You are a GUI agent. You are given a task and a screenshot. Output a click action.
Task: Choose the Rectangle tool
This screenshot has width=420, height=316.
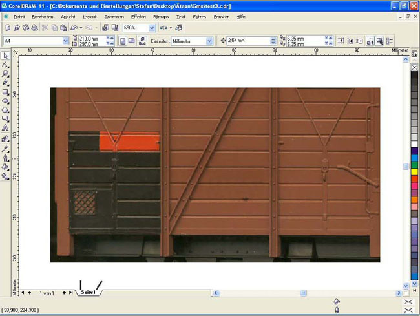(x=6, y=92)
